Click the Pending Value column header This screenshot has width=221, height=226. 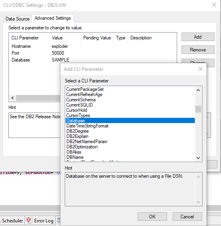[x=97, y=38]
